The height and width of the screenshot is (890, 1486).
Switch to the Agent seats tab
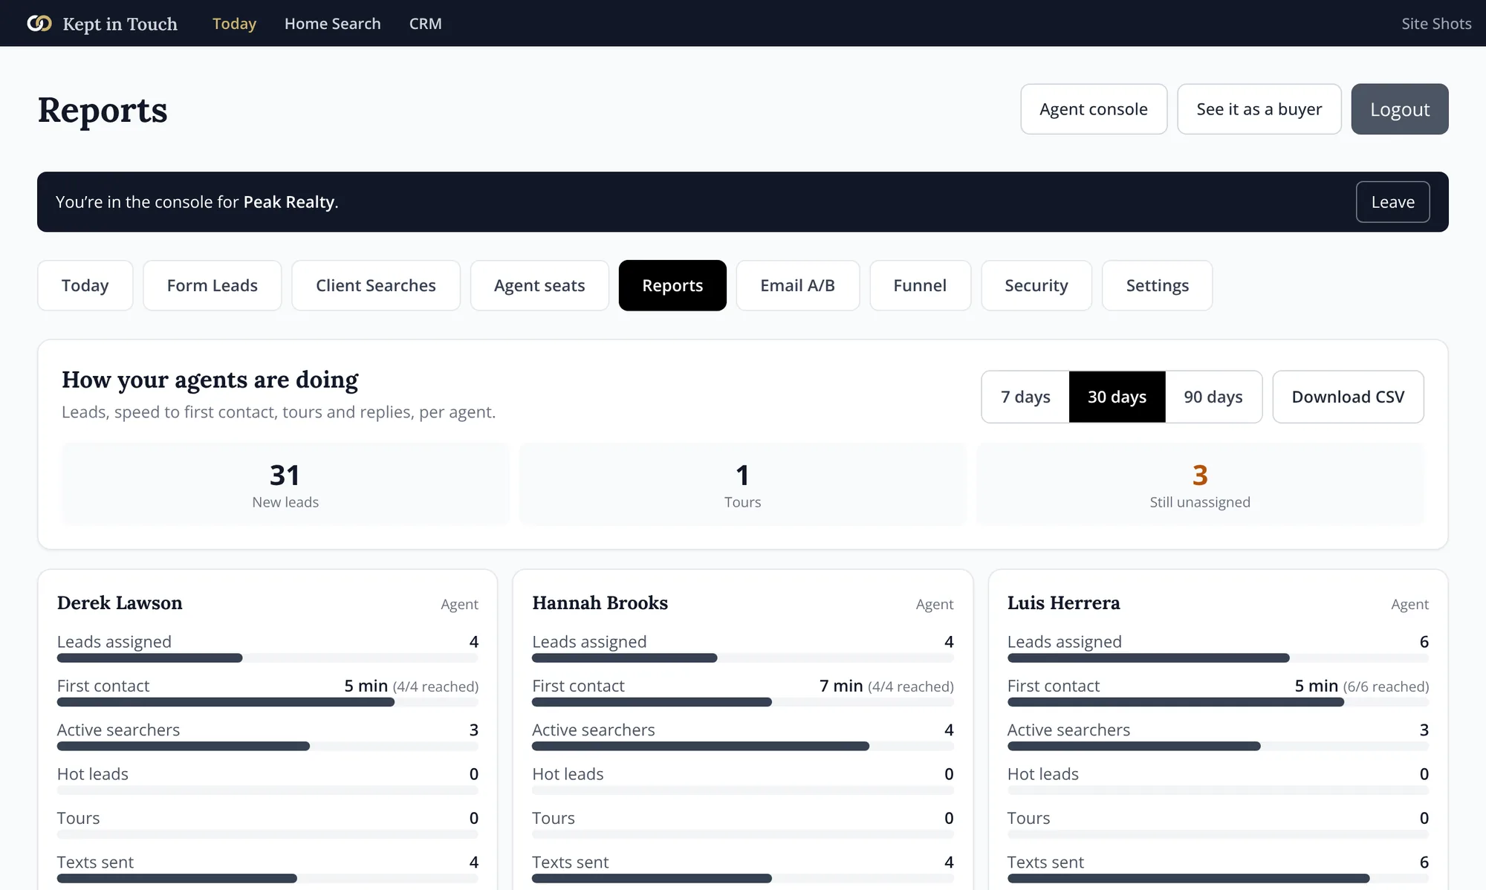[539, 285]
